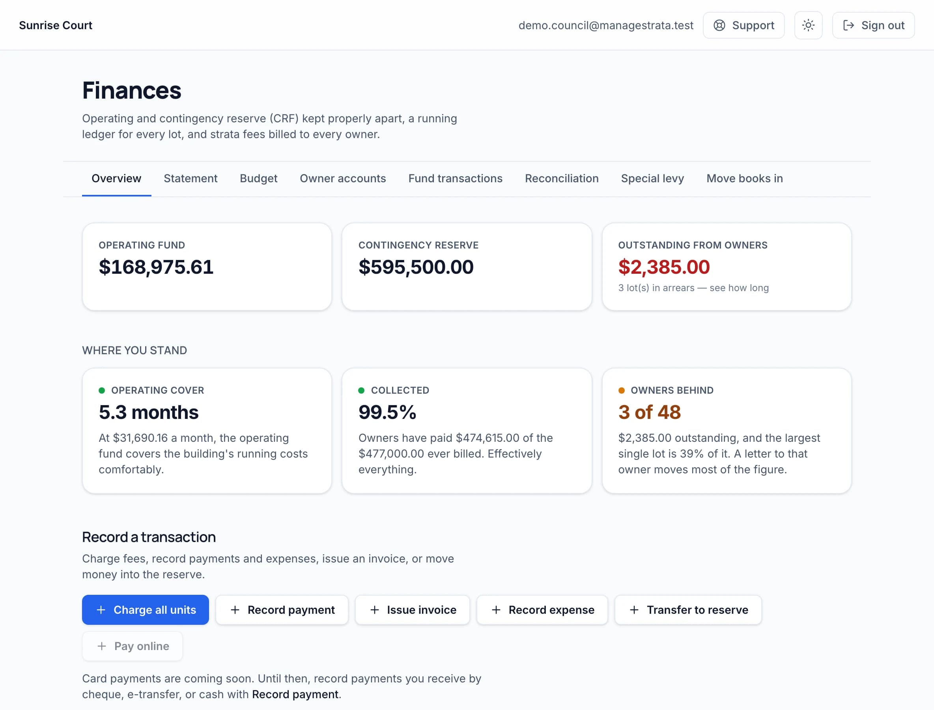Screen dimensions: 934x710
Task: Click the plus icon on Issue invoice
Action: [x=374, y=610]
